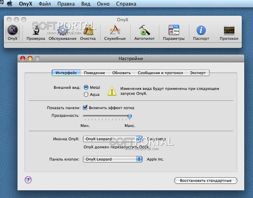Open the Вид menu
253x198 pixels.
(86, 4)
